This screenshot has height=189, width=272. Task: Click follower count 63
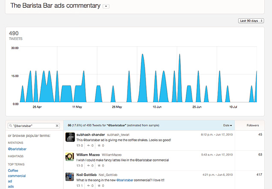(x=260, y=154)
